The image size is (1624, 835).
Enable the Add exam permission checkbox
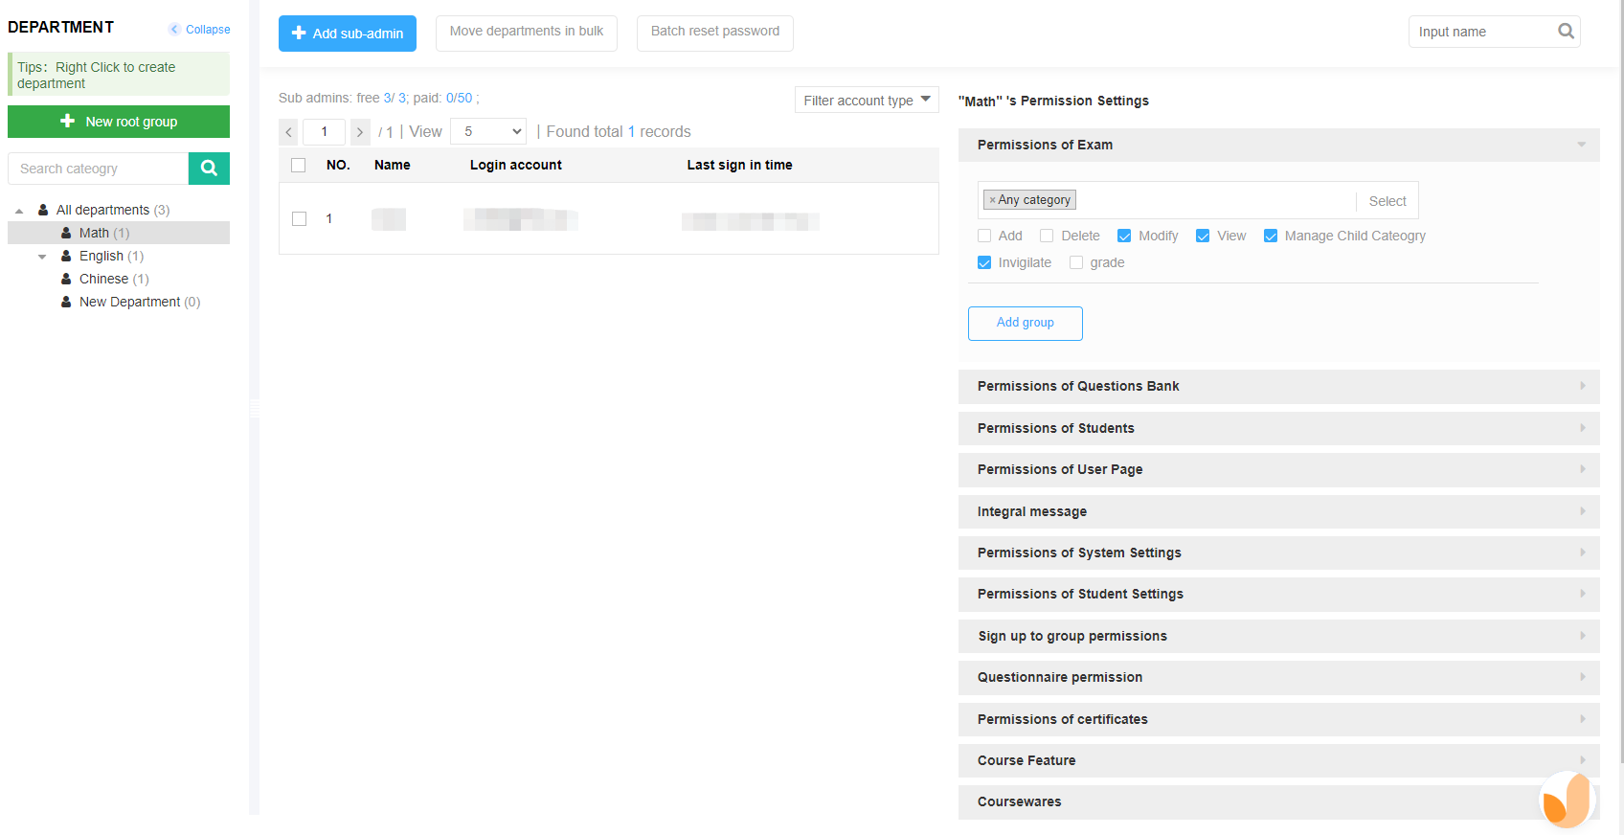coord(984,236)
